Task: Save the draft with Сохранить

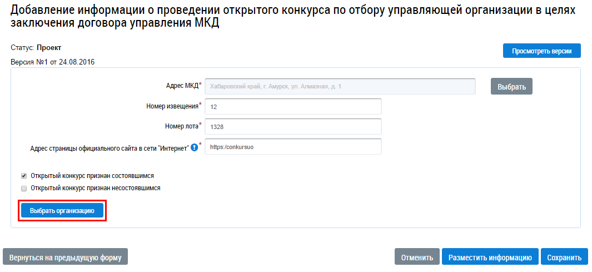Action: 564,258
